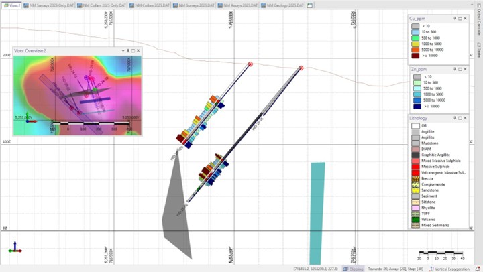Pin the Zn_ppm legend panel
The width and height of the screenshot is (483, 272).
coord(455,68)
